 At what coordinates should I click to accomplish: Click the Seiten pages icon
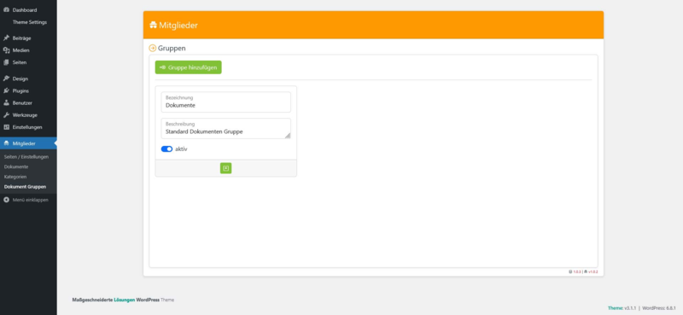pyautogui.click(x=6, y=62)
